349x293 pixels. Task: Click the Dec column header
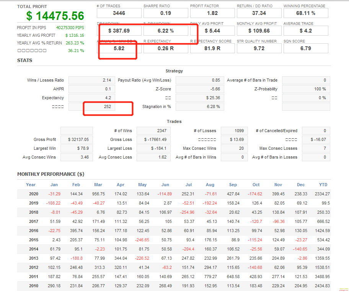[301, 185]
